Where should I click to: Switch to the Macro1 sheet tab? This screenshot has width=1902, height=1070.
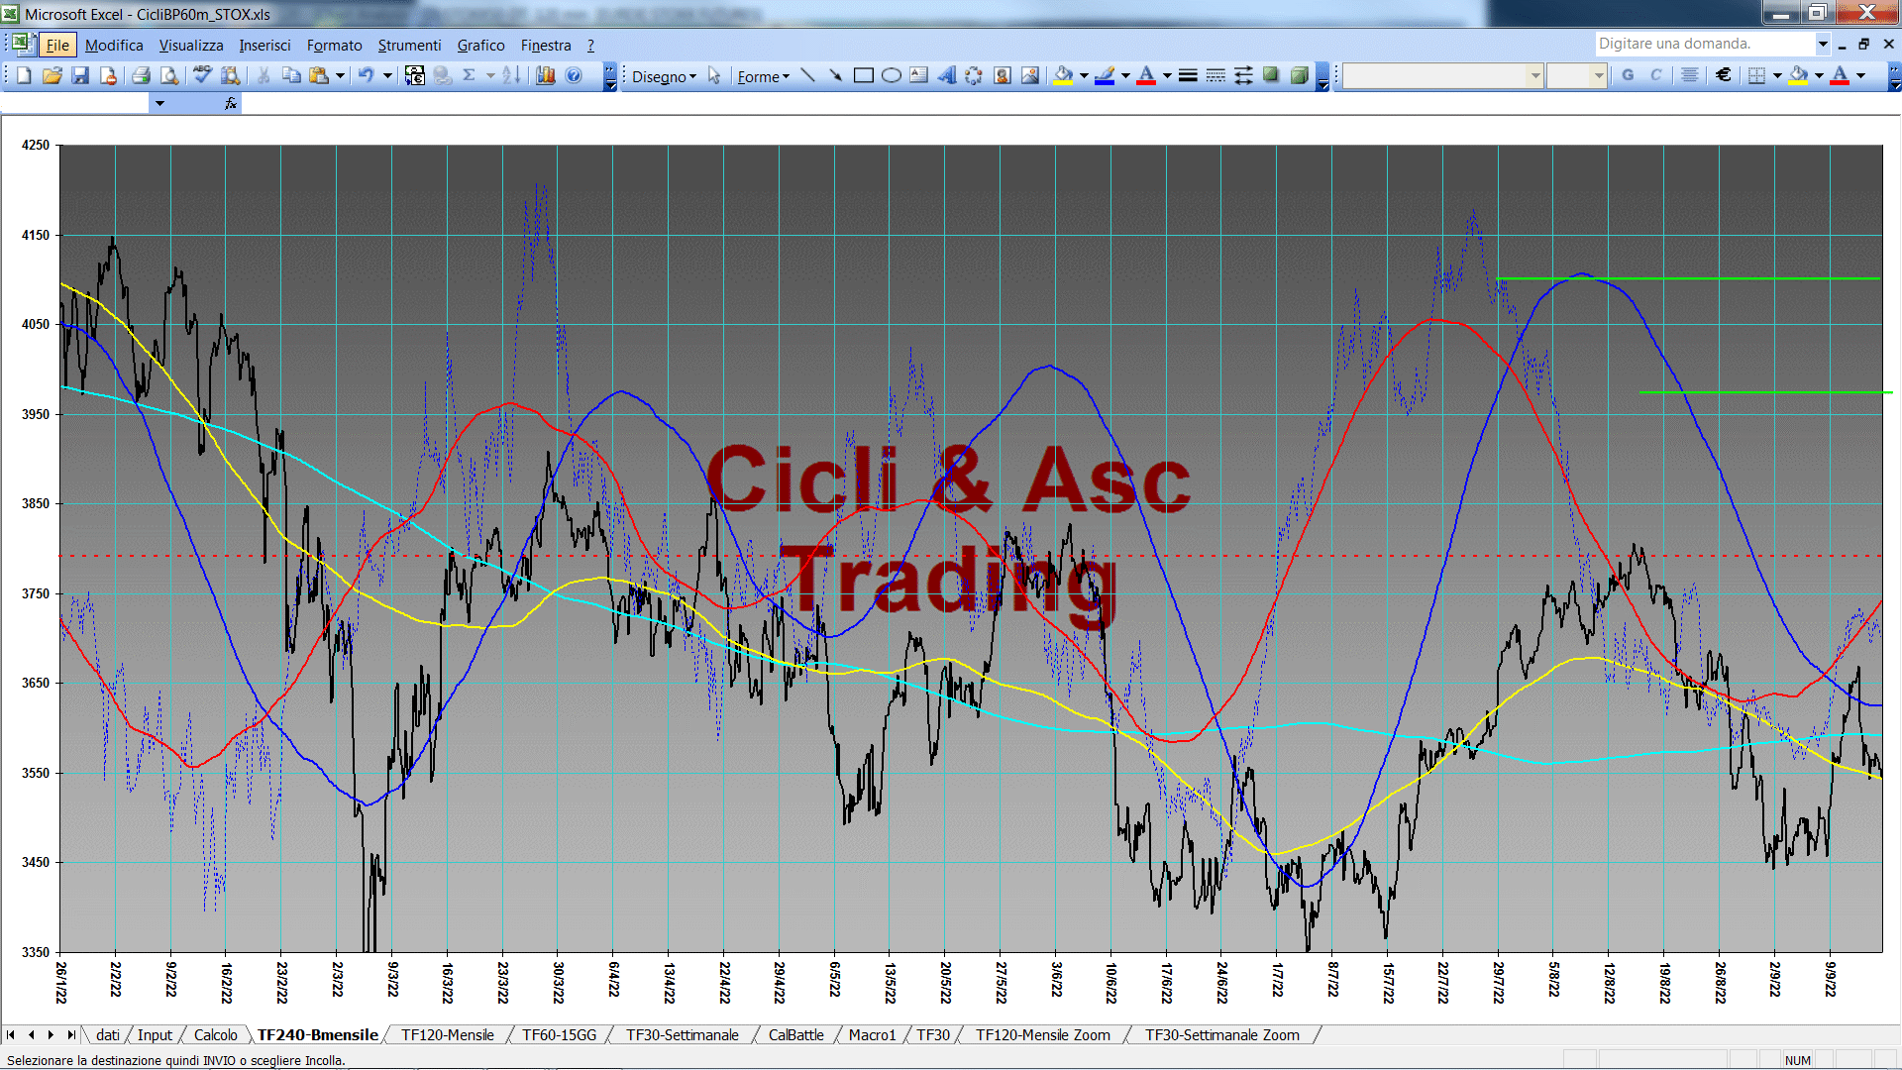[x=872, y=1035]
